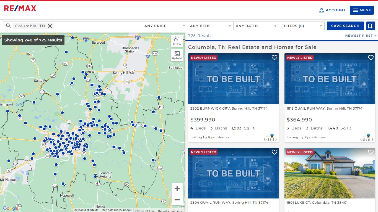Clear the Columbia, TN search chip
Viewport: 378px width, 212px height.
50,26
